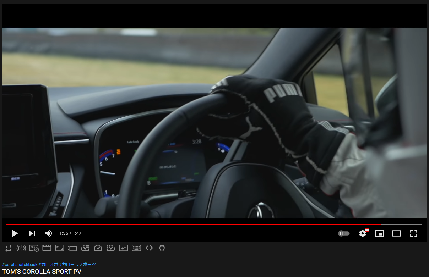Open the #カロスポ hashtag link
Screen dimensions: 429x277
pos(48,265)
